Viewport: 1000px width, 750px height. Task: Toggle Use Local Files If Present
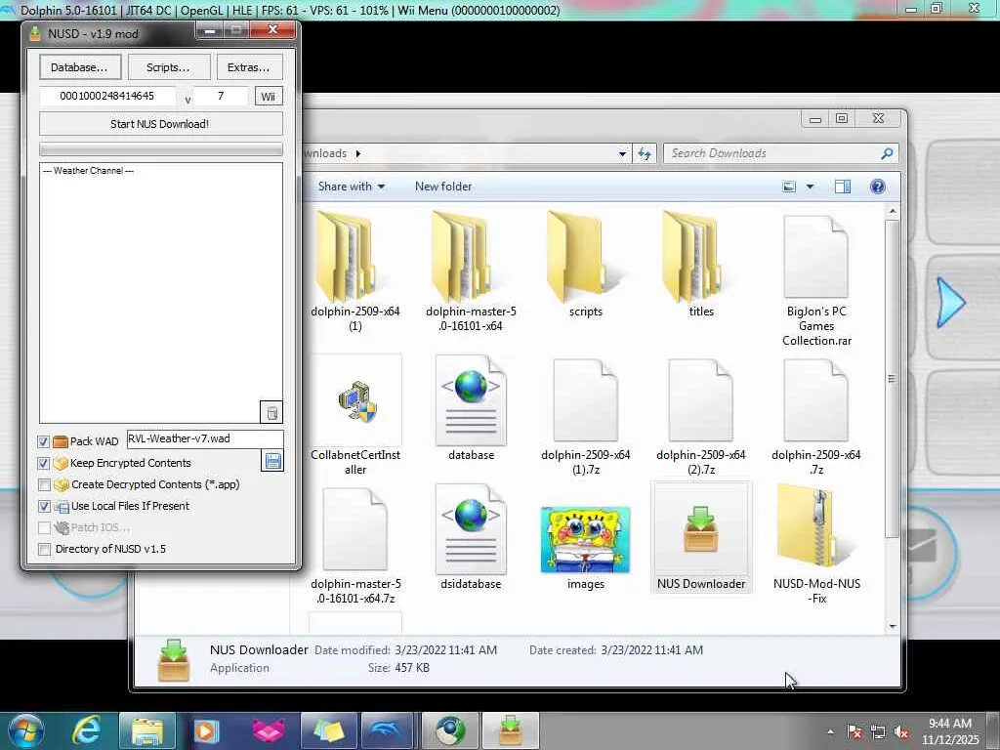coord(43,507)
